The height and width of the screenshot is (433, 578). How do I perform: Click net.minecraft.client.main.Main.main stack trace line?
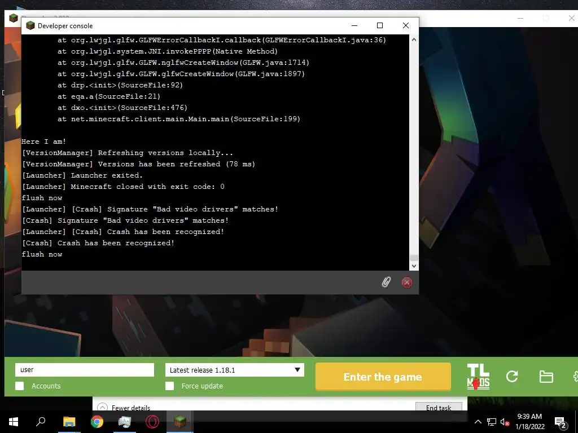click(x=179, y=119)
